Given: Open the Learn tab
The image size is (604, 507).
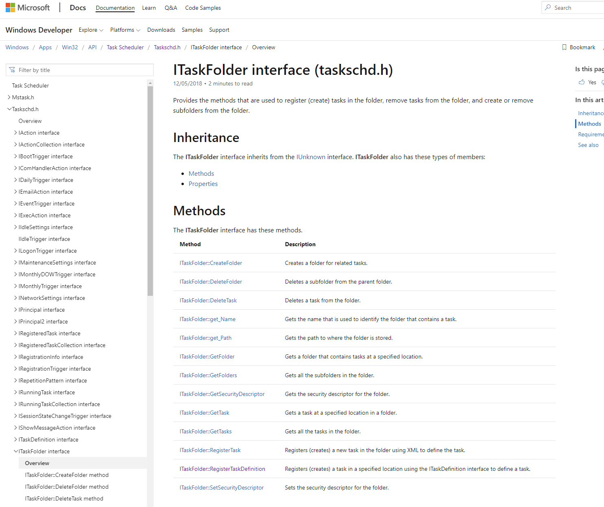Looking at the screenshot, I should [149, 8].
